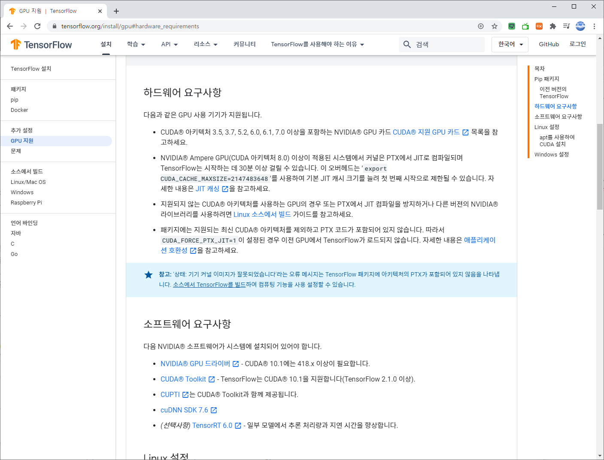Click external link icon after cuDNN SDK 7.6

[x=214, y=410]
